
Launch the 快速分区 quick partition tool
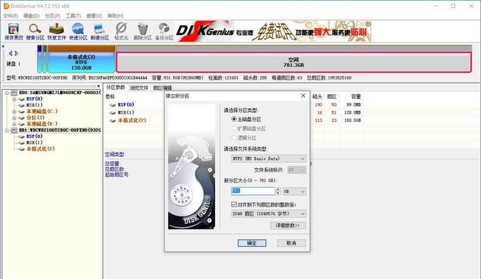click(78, 31)
